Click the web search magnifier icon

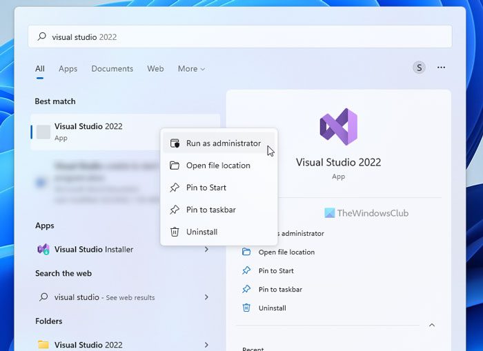tap(43, 297)
